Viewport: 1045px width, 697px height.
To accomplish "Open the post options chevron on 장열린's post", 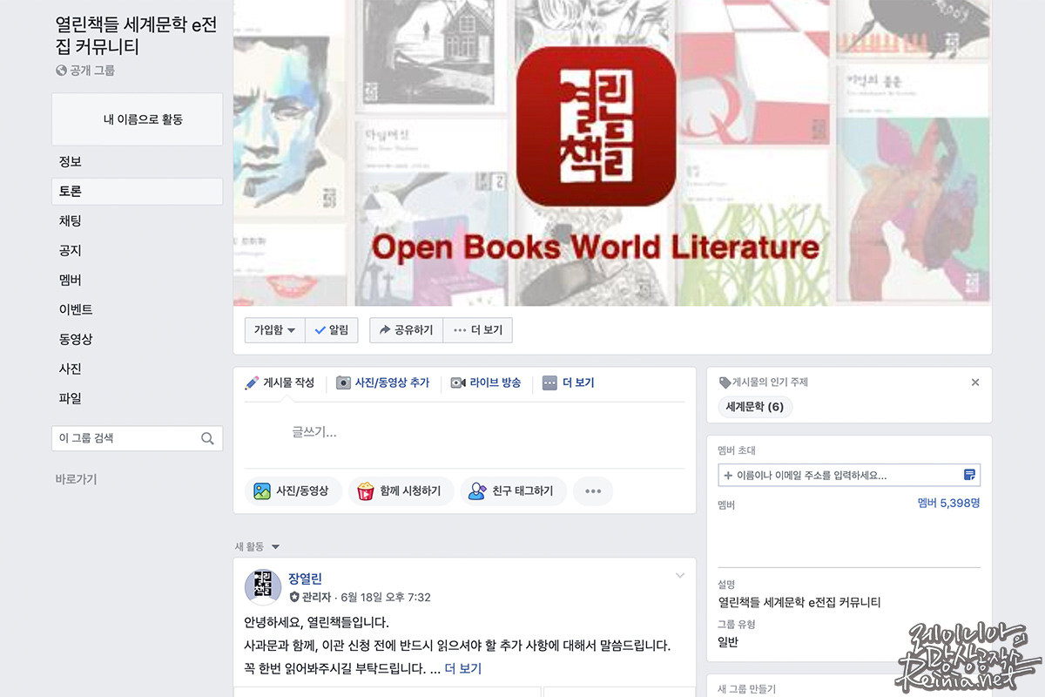I will point(680,576).
